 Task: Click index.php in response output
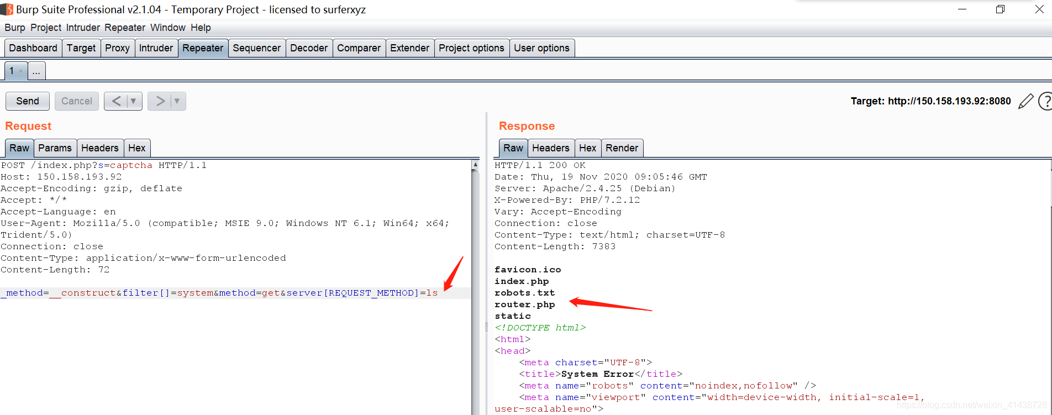coord(522,281)
